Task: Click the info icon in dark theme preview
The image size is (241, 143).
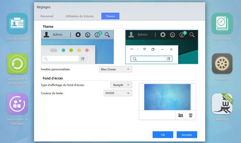Action: 183,35
